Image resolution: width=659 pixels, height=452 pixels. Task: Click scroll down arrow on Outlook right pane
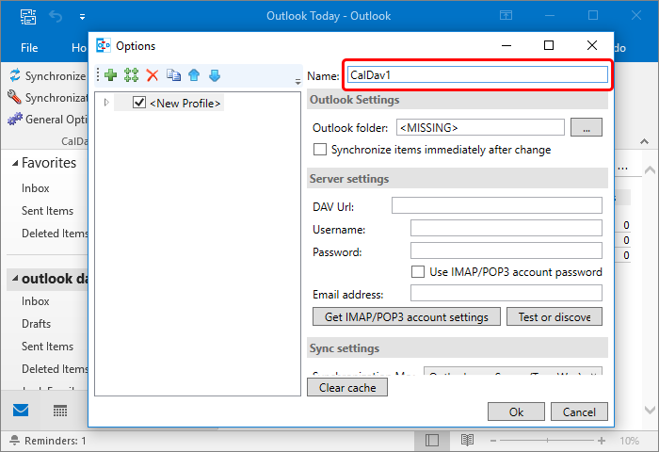[x=650, y=410]
